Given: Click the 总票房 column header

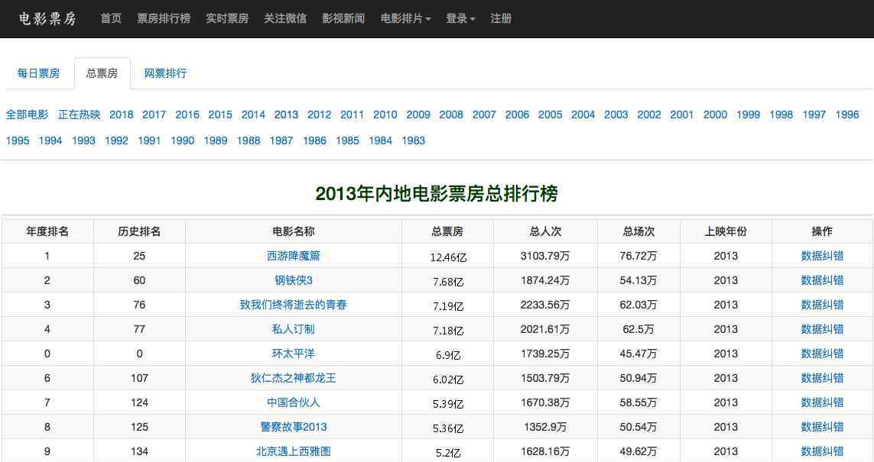Looking at the screenshot, I should pyautogui.click(x=447, y=231).
